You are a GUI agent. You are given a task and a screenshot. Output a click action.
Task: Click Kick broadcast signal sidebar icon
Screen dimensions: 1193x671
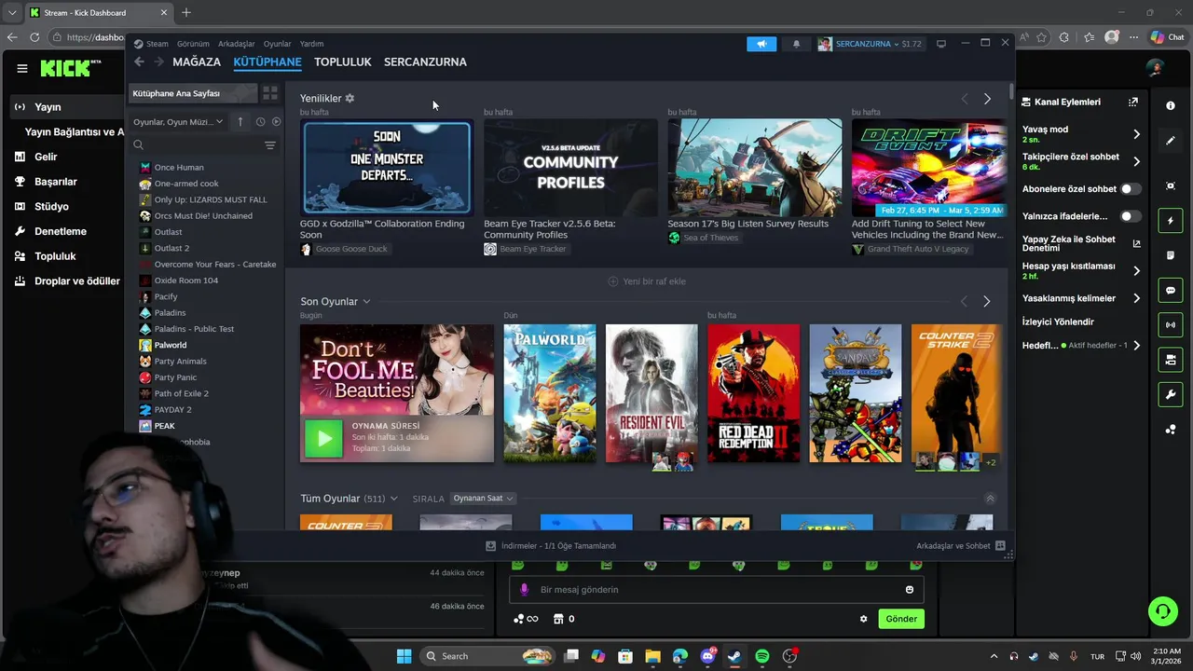click(1171, 324)
